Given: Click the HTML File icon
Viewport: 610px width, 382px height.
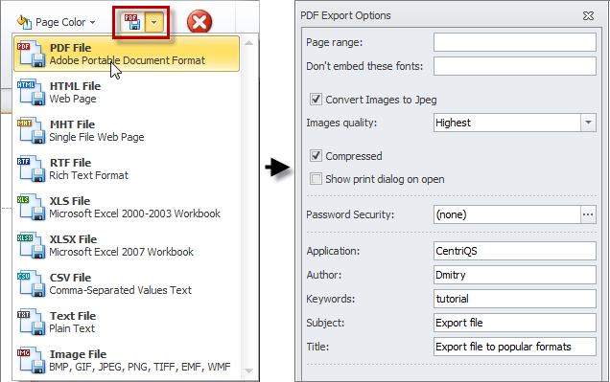Looking at the screenshot, I should coord(31,93).
